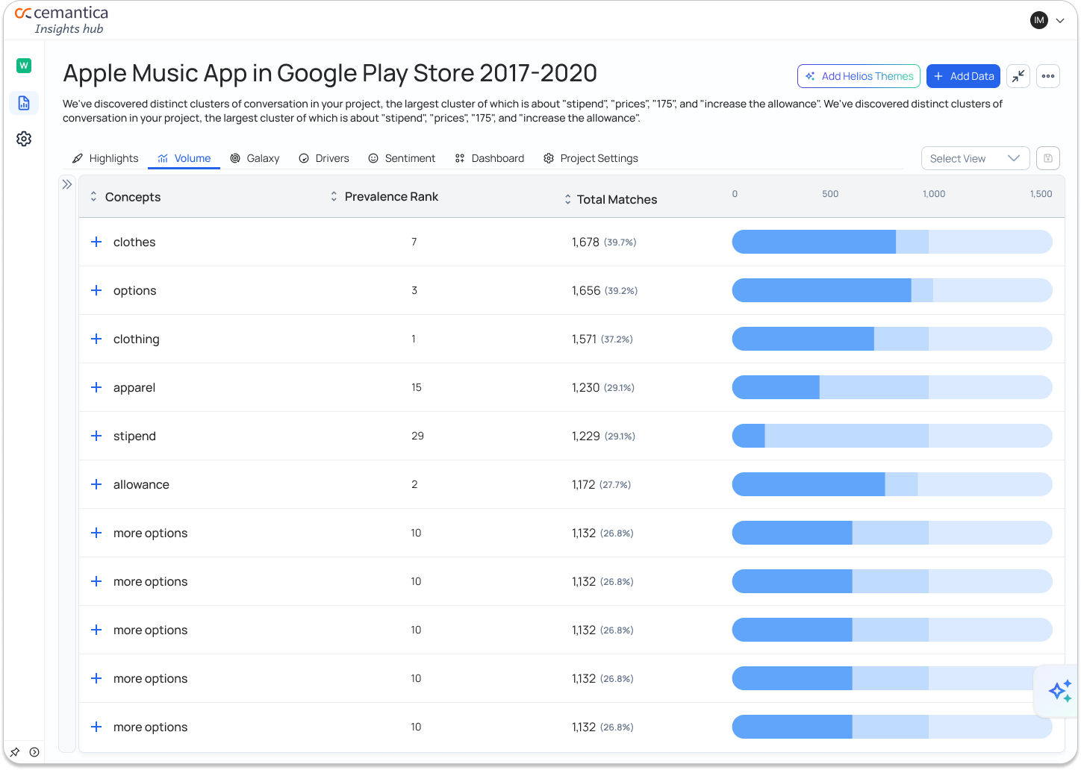Screen dimensions: 1081x770
Task: Click the save view icon
Action: [1048, 158]
